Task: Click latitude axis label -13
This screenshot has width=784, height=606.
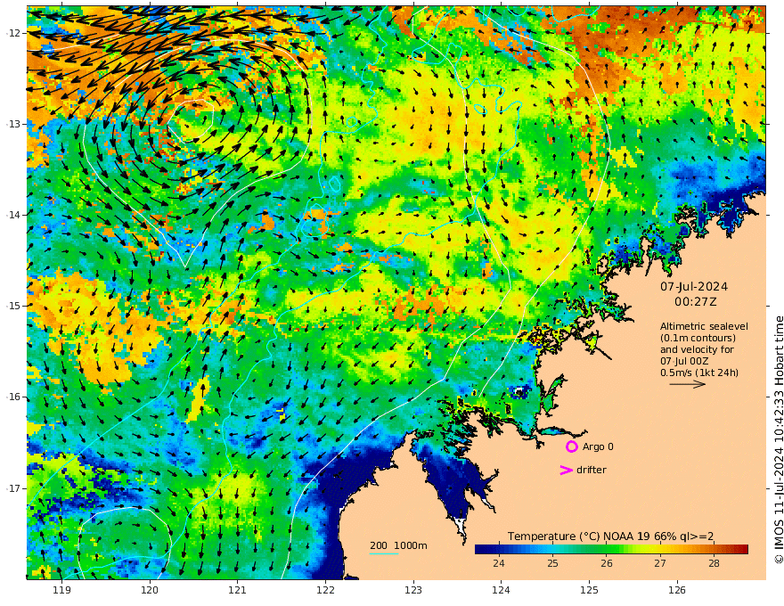Action: coord(13,124)
